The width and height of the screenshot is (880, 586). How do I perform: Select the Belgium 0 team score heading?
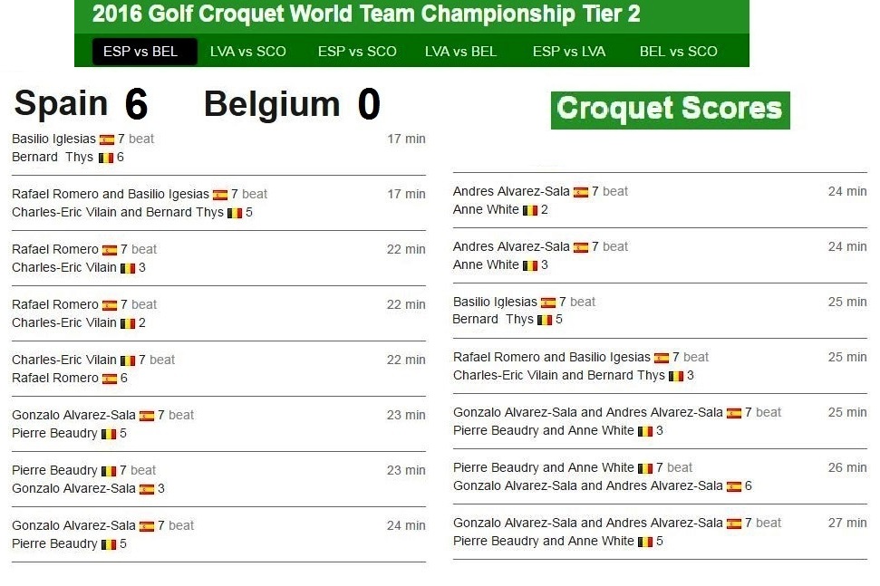(293, 104)
